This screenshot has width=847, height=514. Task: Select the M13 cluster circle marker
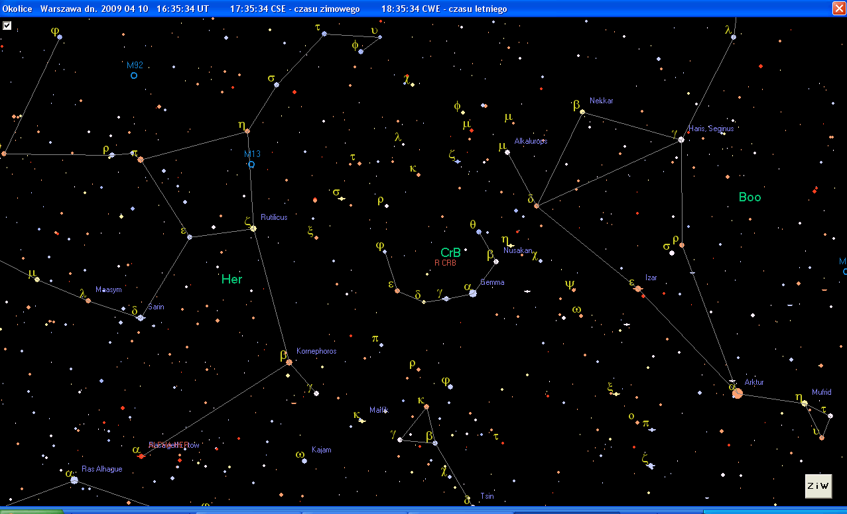pos(251,164)
